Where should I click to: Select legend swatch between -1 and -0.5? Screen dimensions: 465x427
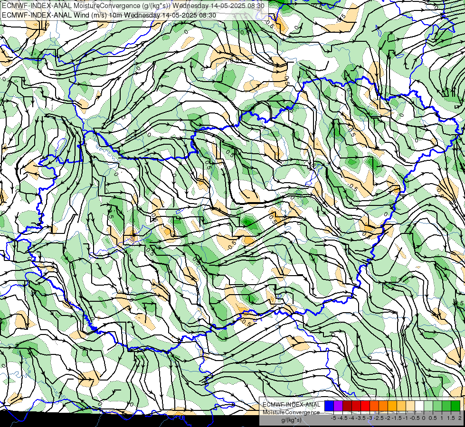click(410, 406)
